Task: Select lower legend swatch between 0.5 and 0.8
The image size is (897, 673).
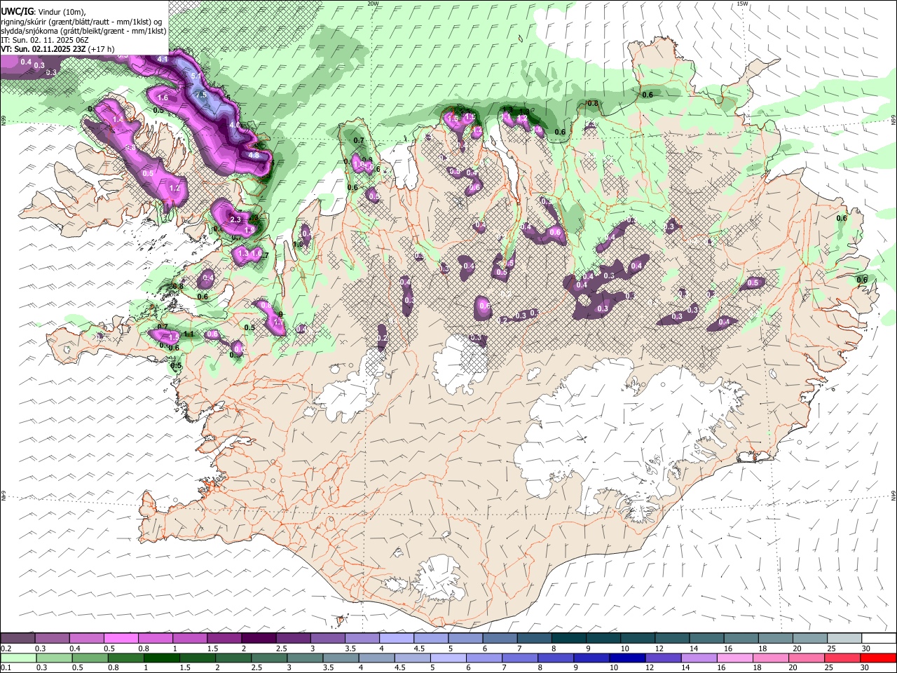Action: coord(90,658)
